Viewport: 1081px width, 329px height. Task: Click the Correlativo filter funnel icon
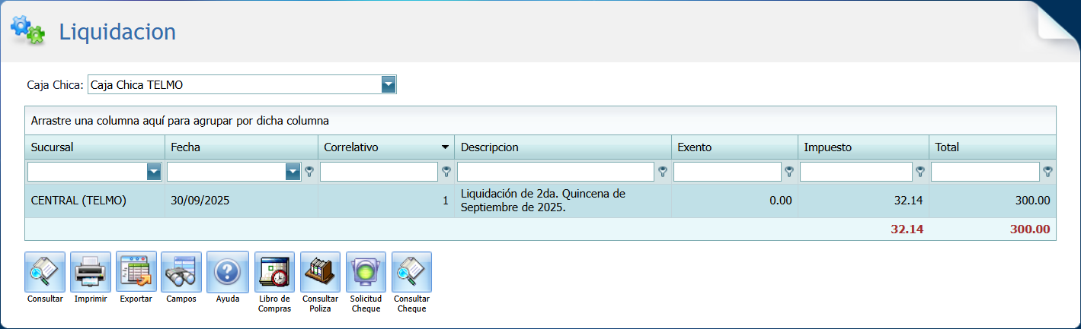tap(446, 172)
